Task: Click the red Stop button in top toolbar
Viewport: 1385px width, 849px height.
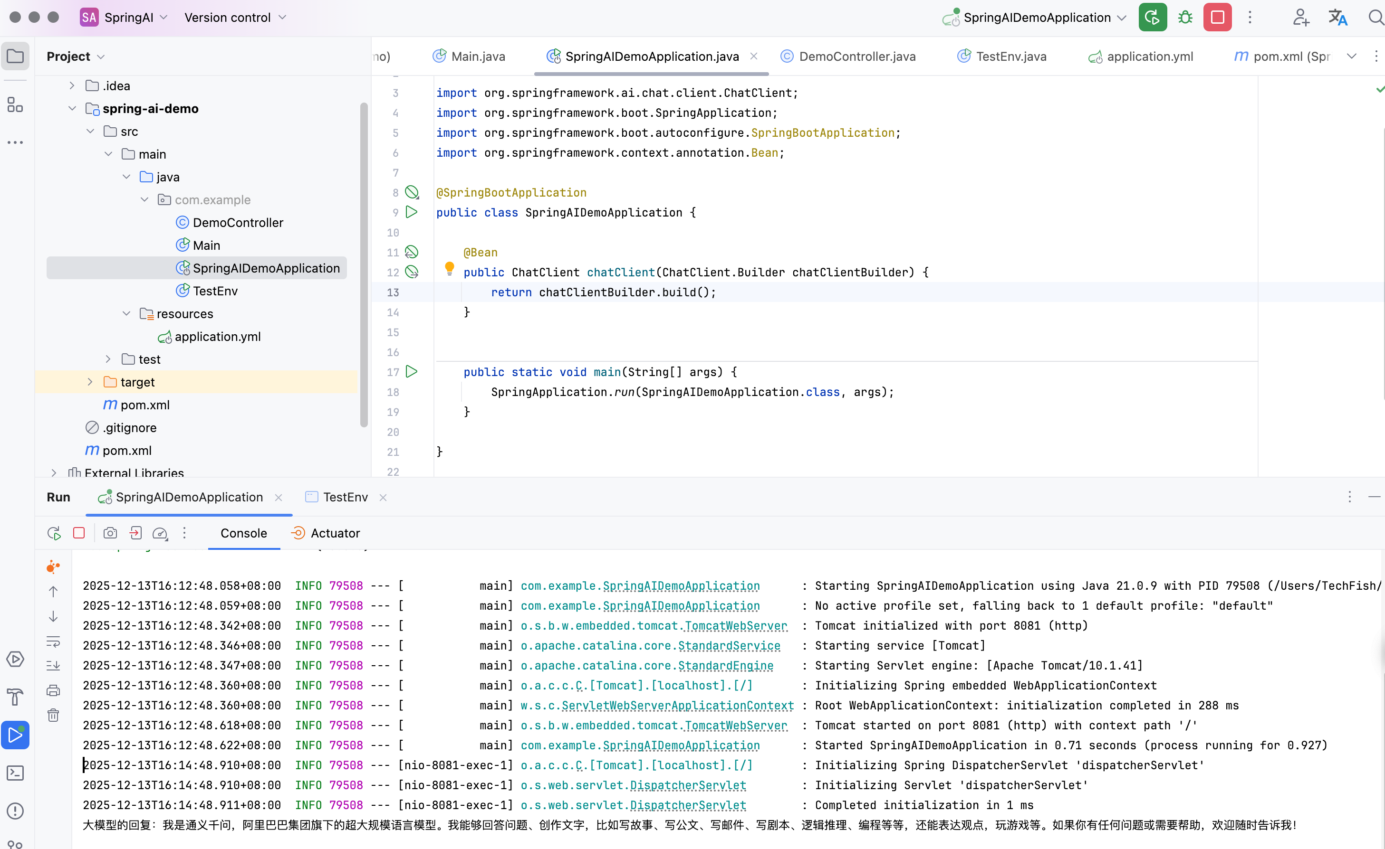Action: (x=1217, y=18)
